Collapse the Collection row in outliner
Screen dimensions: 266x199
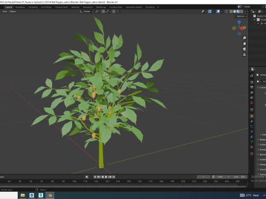tap(254, 19)
